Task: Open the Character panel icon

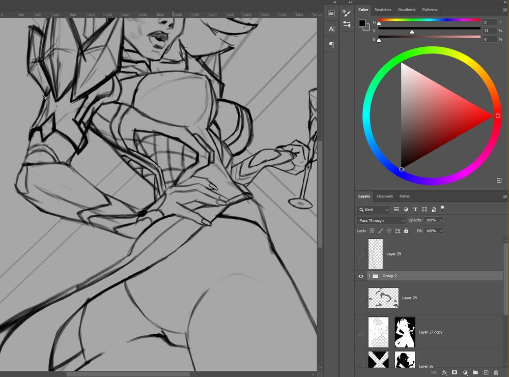Action: pyautogui.click(x=331, y=29)
